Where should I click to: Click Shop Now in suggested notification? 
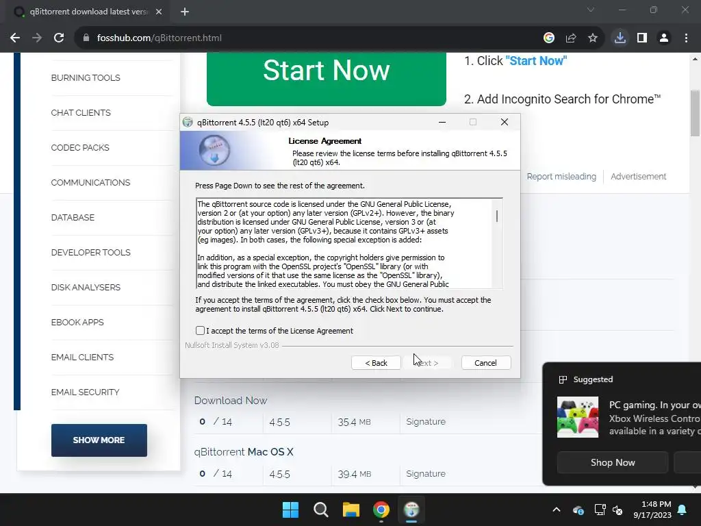pos(613,462)
